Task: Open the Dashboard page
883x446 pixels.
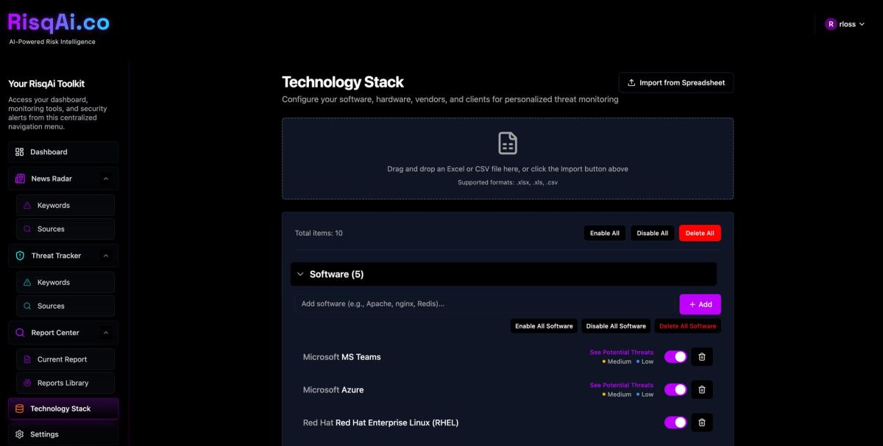Action: coord(63,152)
